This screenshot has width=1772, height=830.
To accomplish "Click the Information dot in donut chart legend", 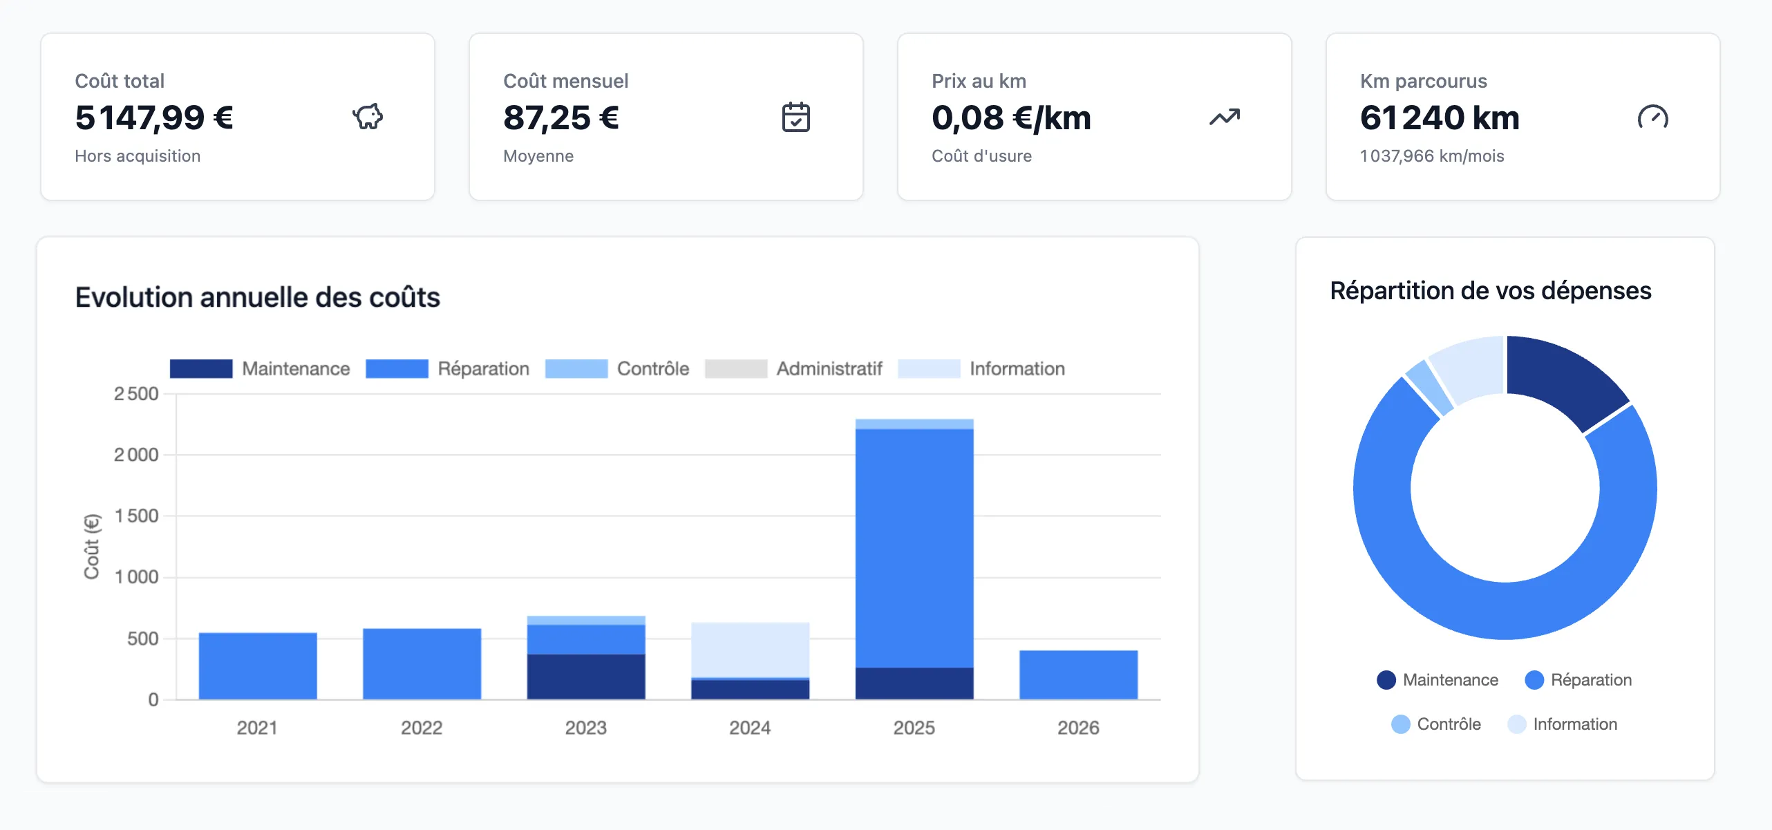I will tap(1516, 724).
